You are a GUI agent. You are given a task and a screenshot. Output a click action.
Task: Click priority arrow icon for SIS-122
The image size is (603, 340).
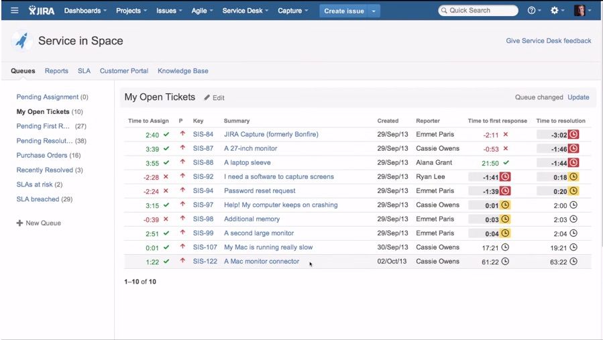pos(182,260)
